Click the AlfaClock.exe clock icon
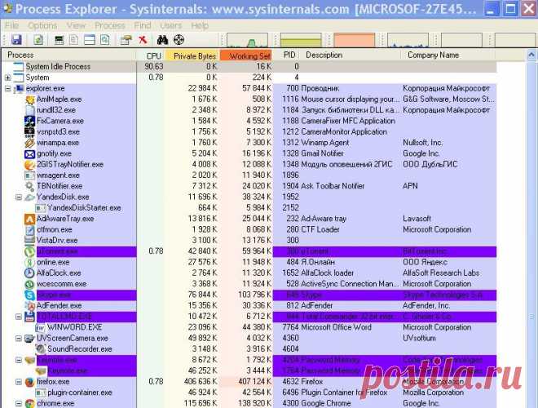Viewport: 538px width, 408px height. [x=29, y=273]
